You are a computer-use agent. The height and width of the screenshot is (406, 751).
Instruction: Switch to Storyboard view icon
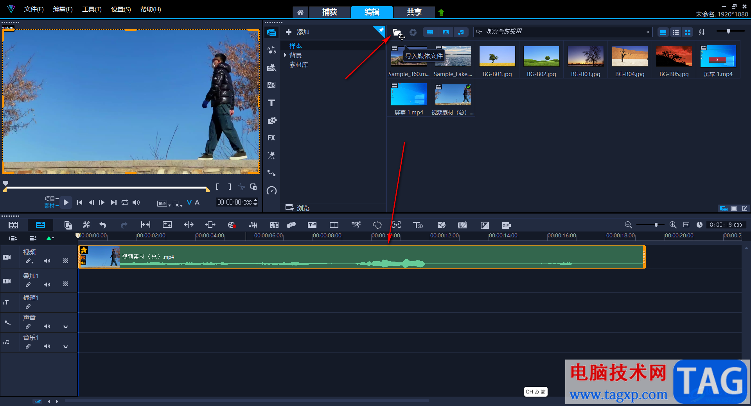pyautogui.click(x=13, y=225)
